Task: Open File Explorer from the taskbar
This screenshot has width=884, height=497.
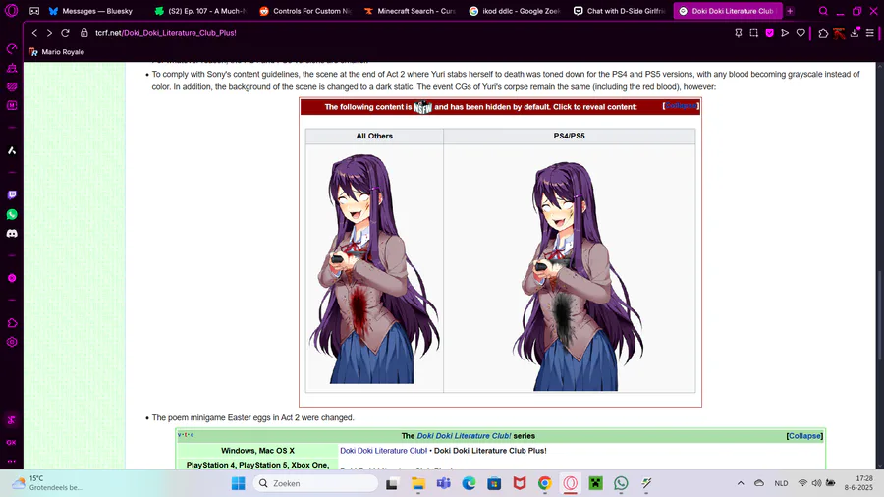Action: tap(417, 483)
